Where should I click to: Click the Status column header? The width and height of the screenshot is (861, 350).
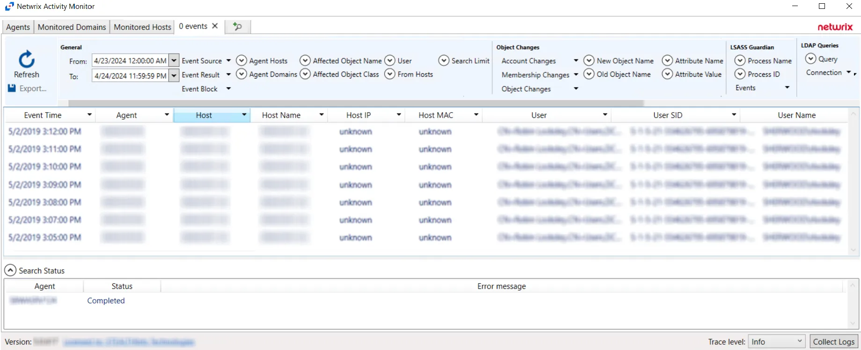122,286
